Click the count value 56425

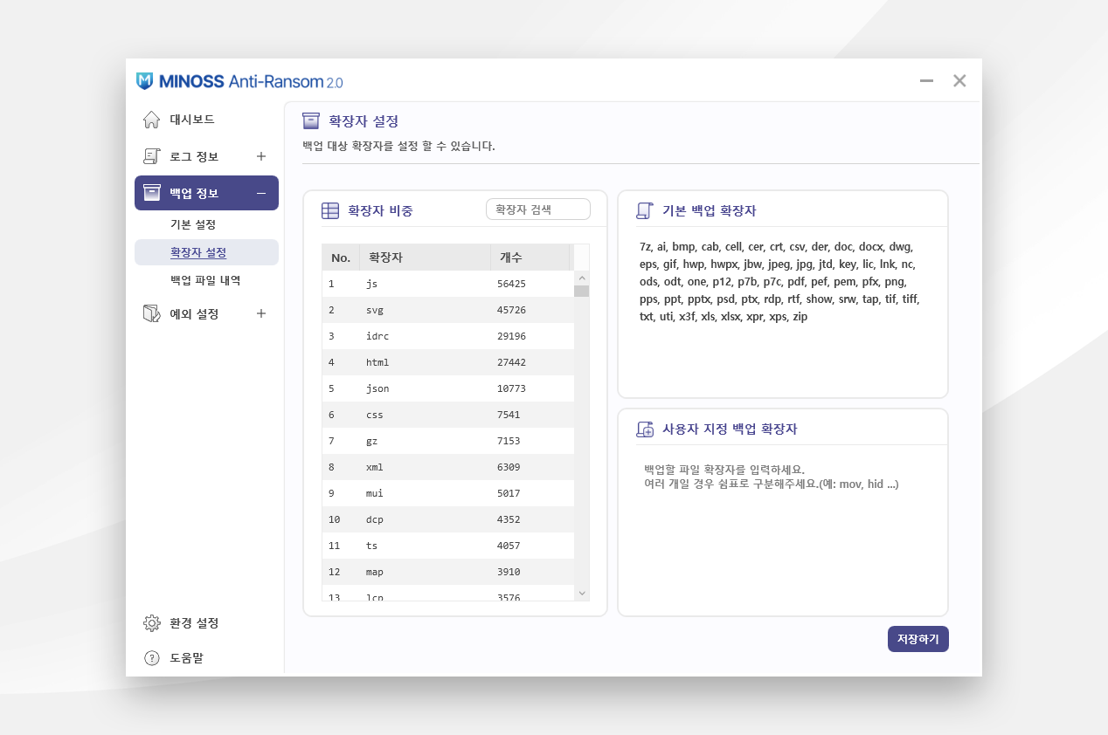511,284
